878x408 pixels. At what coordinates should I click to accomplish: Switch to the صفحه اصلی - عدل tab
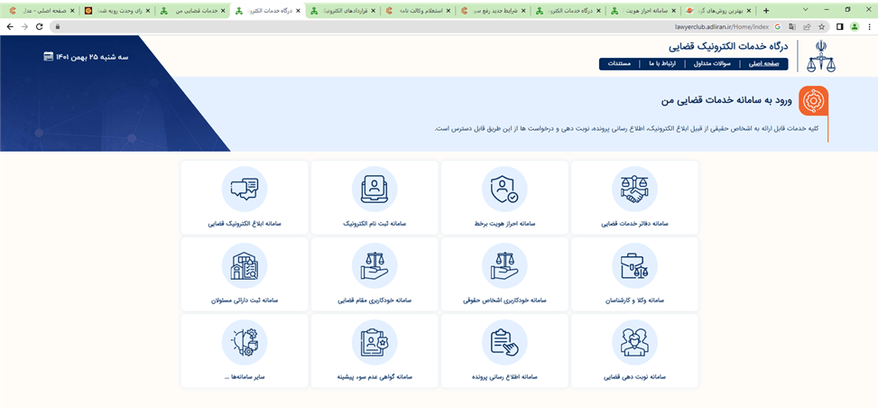44,11
